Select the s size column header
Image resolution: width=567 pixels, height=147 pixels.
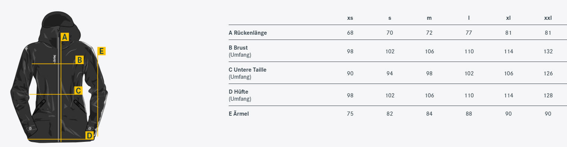coord(390,18)
